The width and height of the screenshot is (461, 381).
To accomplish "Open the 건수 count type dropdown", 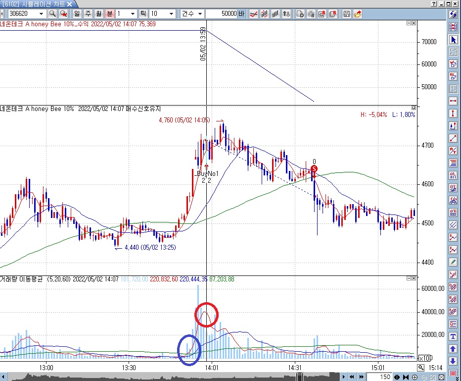I will (x=199, y=13).
